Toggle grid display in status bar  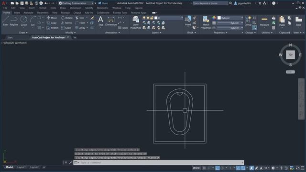click(x=204, y=168)
